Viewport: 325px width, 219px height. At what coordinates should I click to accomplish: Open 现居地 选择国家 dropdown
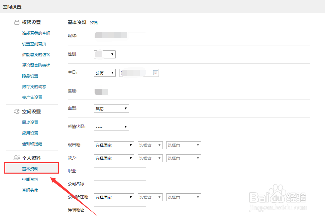114,145
